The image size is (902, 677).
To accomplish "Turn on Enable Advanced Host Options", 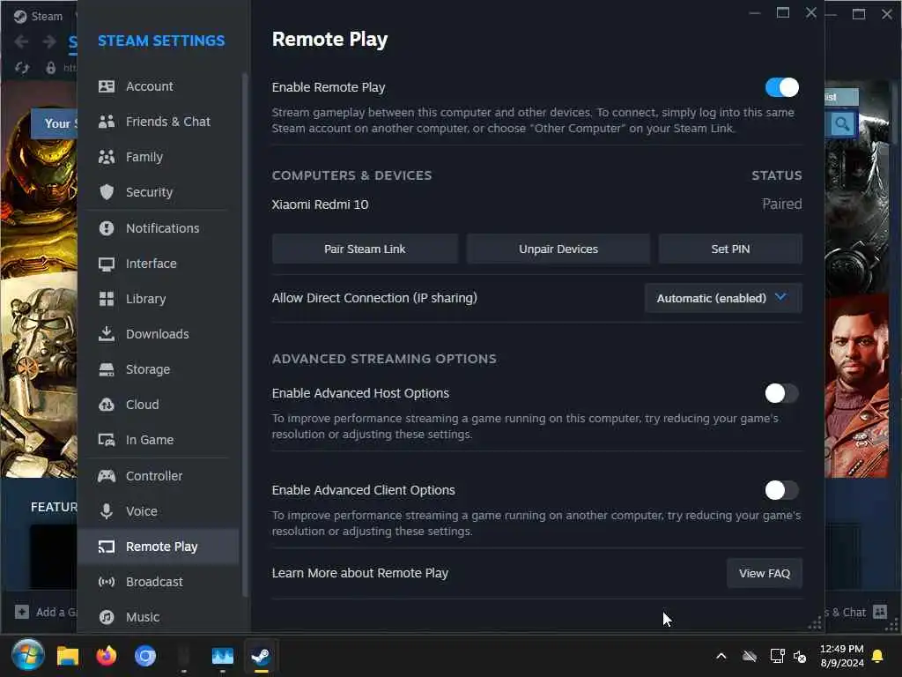I will 782,393.
